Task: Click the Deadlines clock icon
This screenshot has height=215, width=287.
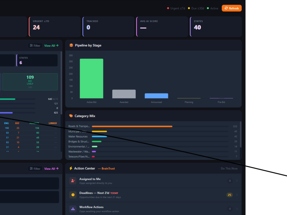Action: click(73, 195)
